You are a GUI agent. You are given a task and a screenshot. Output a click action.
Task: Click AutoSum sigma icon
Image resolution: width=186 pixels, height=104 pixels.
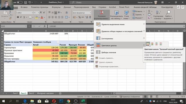(x=149, y=11)
